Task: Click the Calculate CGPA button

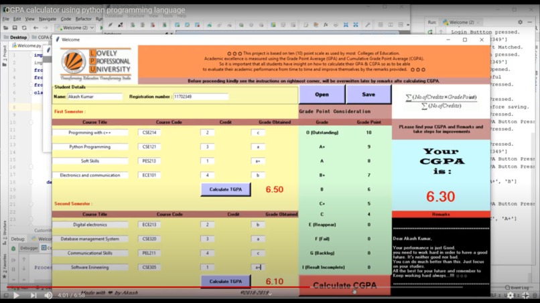Action: pos(345,286)
